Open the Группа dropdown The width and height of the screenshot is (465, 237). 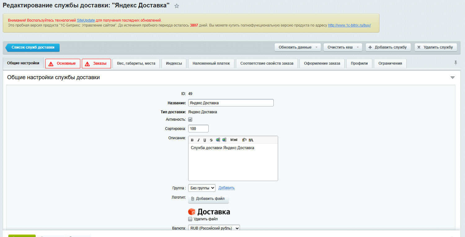point(202,188)
